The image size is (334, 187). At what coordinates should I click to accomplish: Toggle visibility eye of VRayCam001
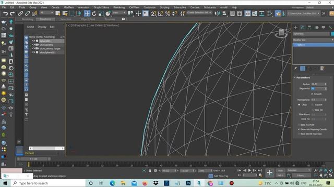(33, 45)
